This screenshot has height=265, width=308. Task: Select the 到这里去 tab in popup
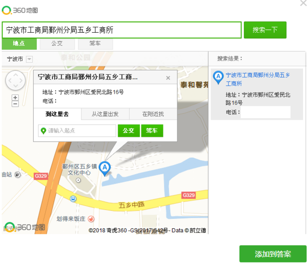[57, 114]
